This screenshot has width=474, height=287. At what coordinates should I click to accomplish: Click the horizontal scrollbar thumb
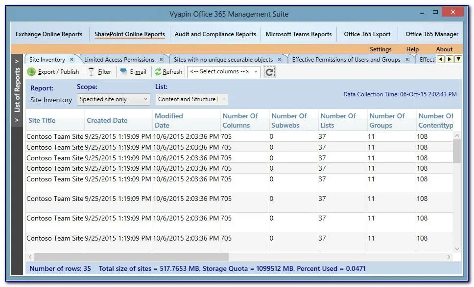(x=131, y=257)
